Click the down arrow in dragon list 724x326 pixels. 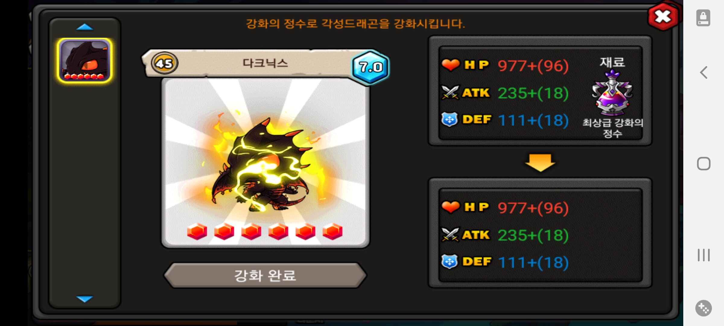[x=85, y=299]
